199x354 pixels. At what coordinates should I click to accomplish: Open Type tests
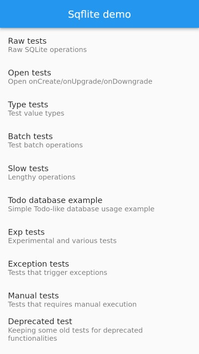click(x=99, y=108)
